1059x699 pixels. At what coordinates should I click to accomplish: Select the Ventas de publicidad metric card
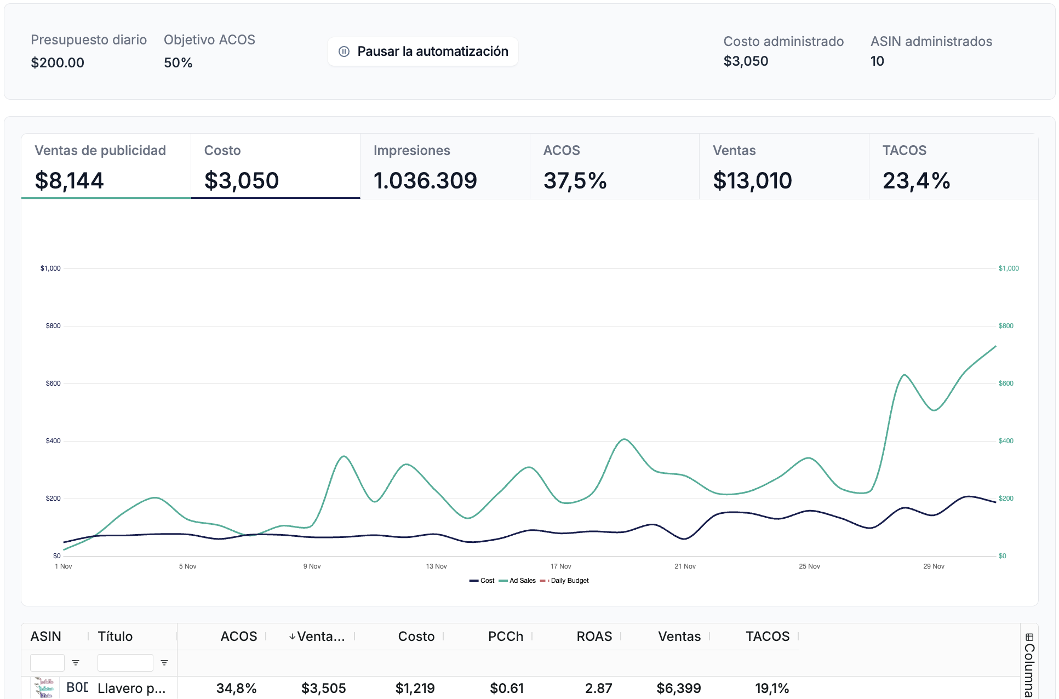click(106, 167)
